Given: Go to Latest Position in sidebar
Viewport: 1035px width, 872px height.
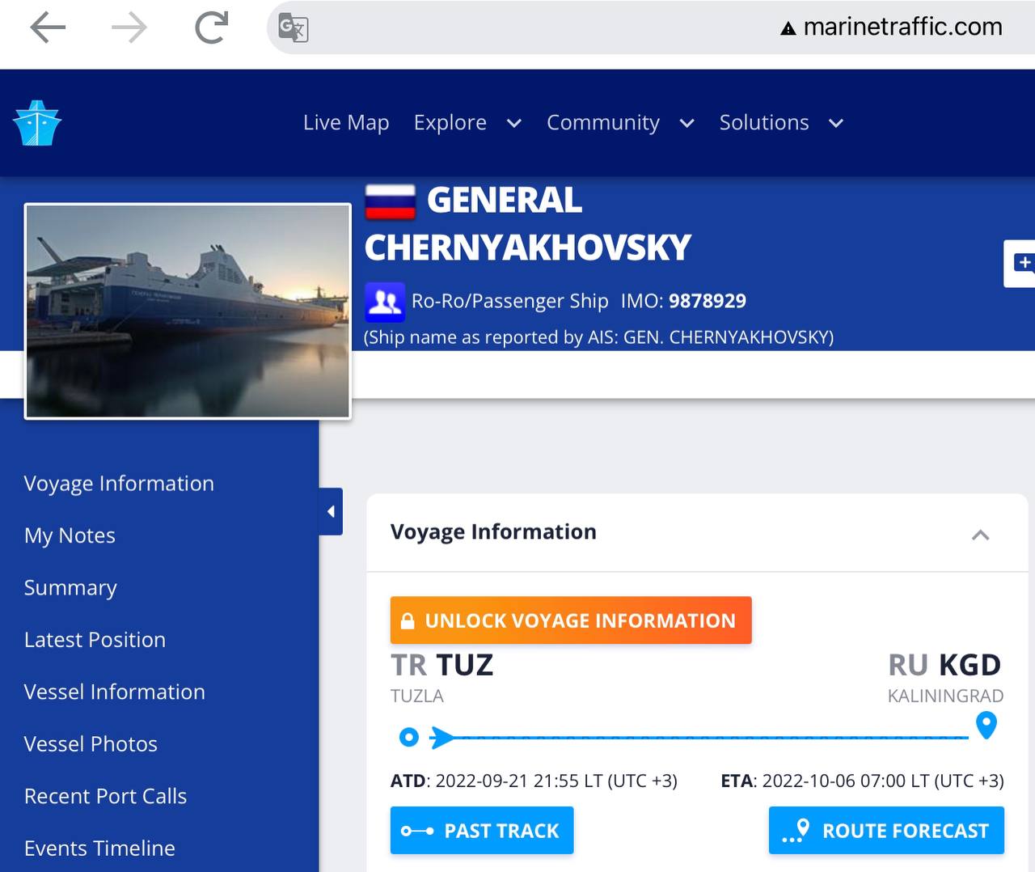Looking at the screenshot, I should coord(95,640).
